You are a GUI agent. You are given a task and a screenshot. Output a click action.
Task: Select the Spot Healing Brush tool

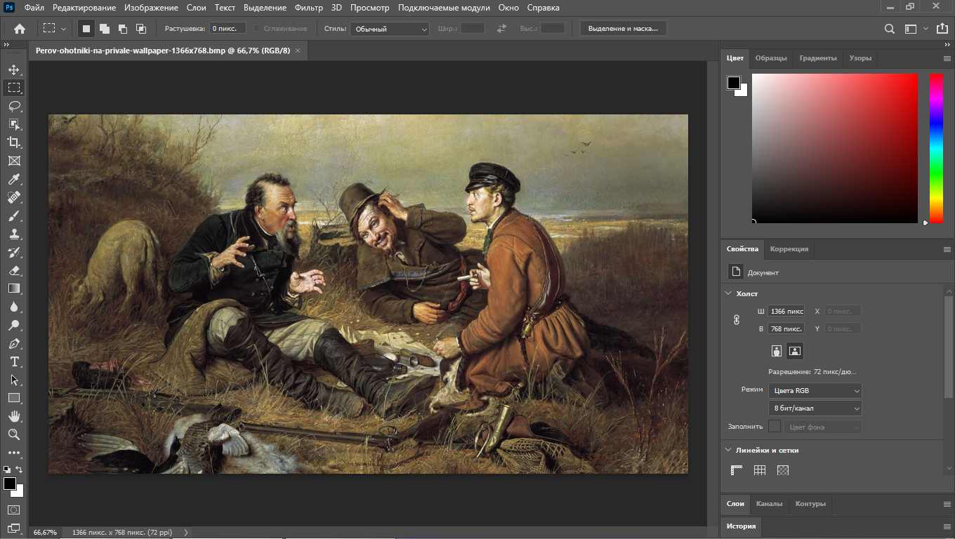pos(14,197)
